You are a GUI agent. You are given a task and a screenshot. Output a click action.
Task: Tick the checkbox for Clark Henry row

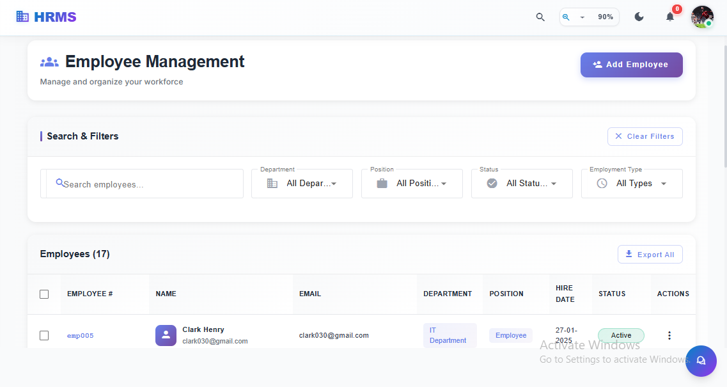[x=44, y=335]
